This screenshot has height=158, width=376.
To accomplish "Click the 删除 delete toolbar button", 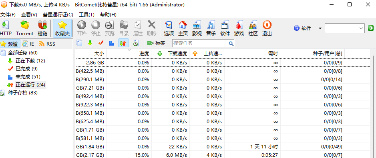I will click(151, 28).
